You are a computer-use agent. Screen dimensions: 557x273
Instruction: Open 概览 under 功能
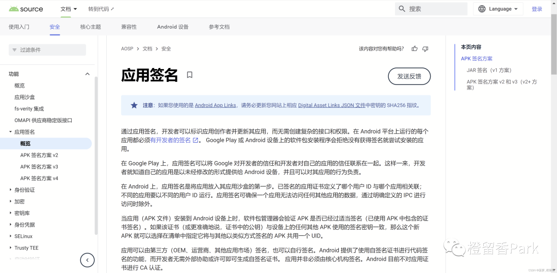(20, 86)
